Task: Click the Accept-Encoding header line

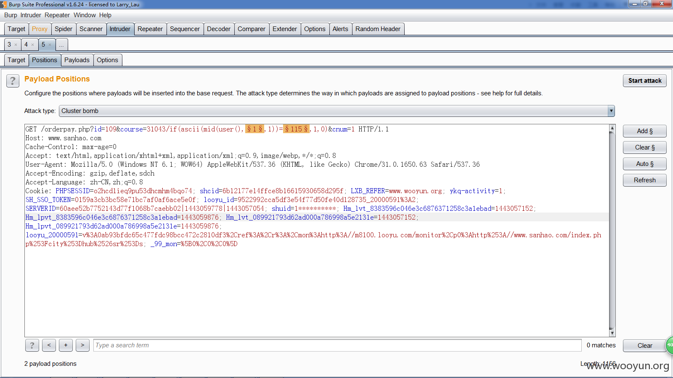Action: pyautogui.click(x=90, y=173)
